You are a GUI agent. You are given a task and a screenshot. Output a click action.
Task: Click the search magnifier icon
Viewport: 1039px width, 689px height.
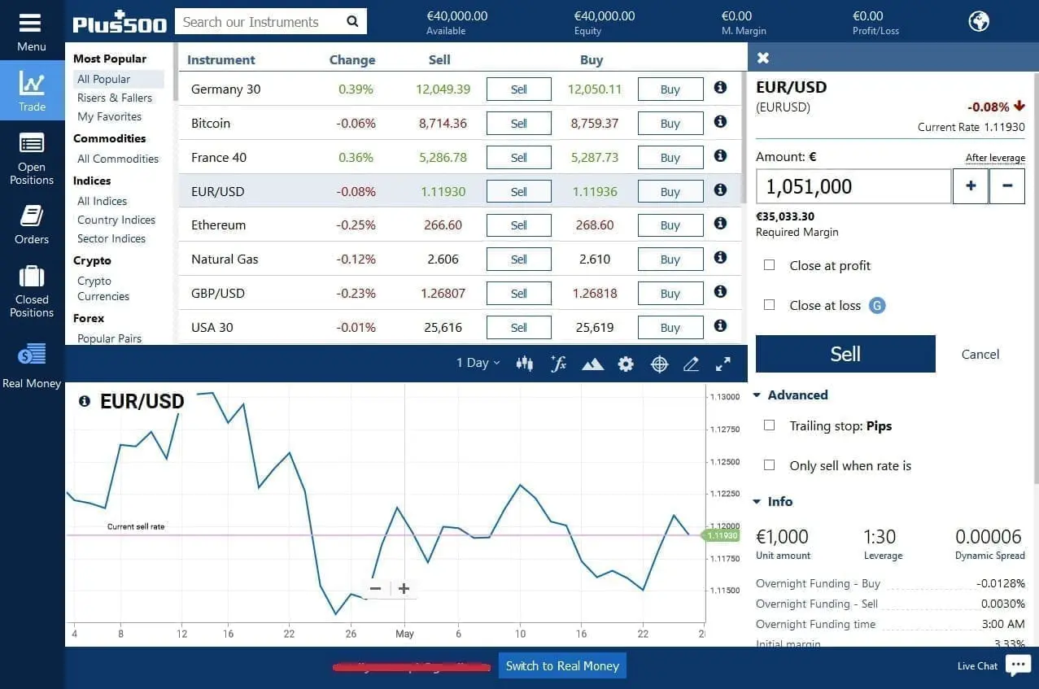(x=352, y=22)
